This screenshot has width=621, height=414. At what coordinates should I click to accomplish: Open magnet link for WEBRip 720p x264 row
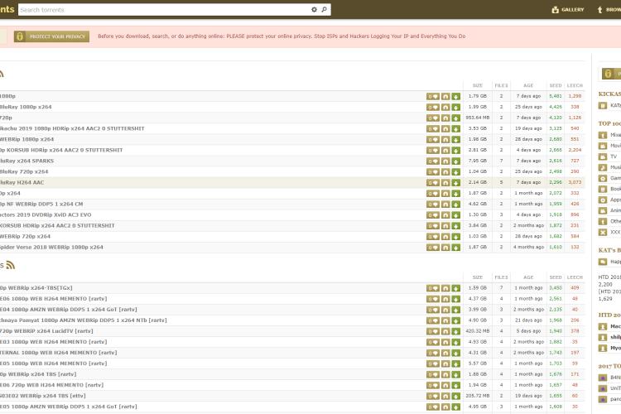445,237
